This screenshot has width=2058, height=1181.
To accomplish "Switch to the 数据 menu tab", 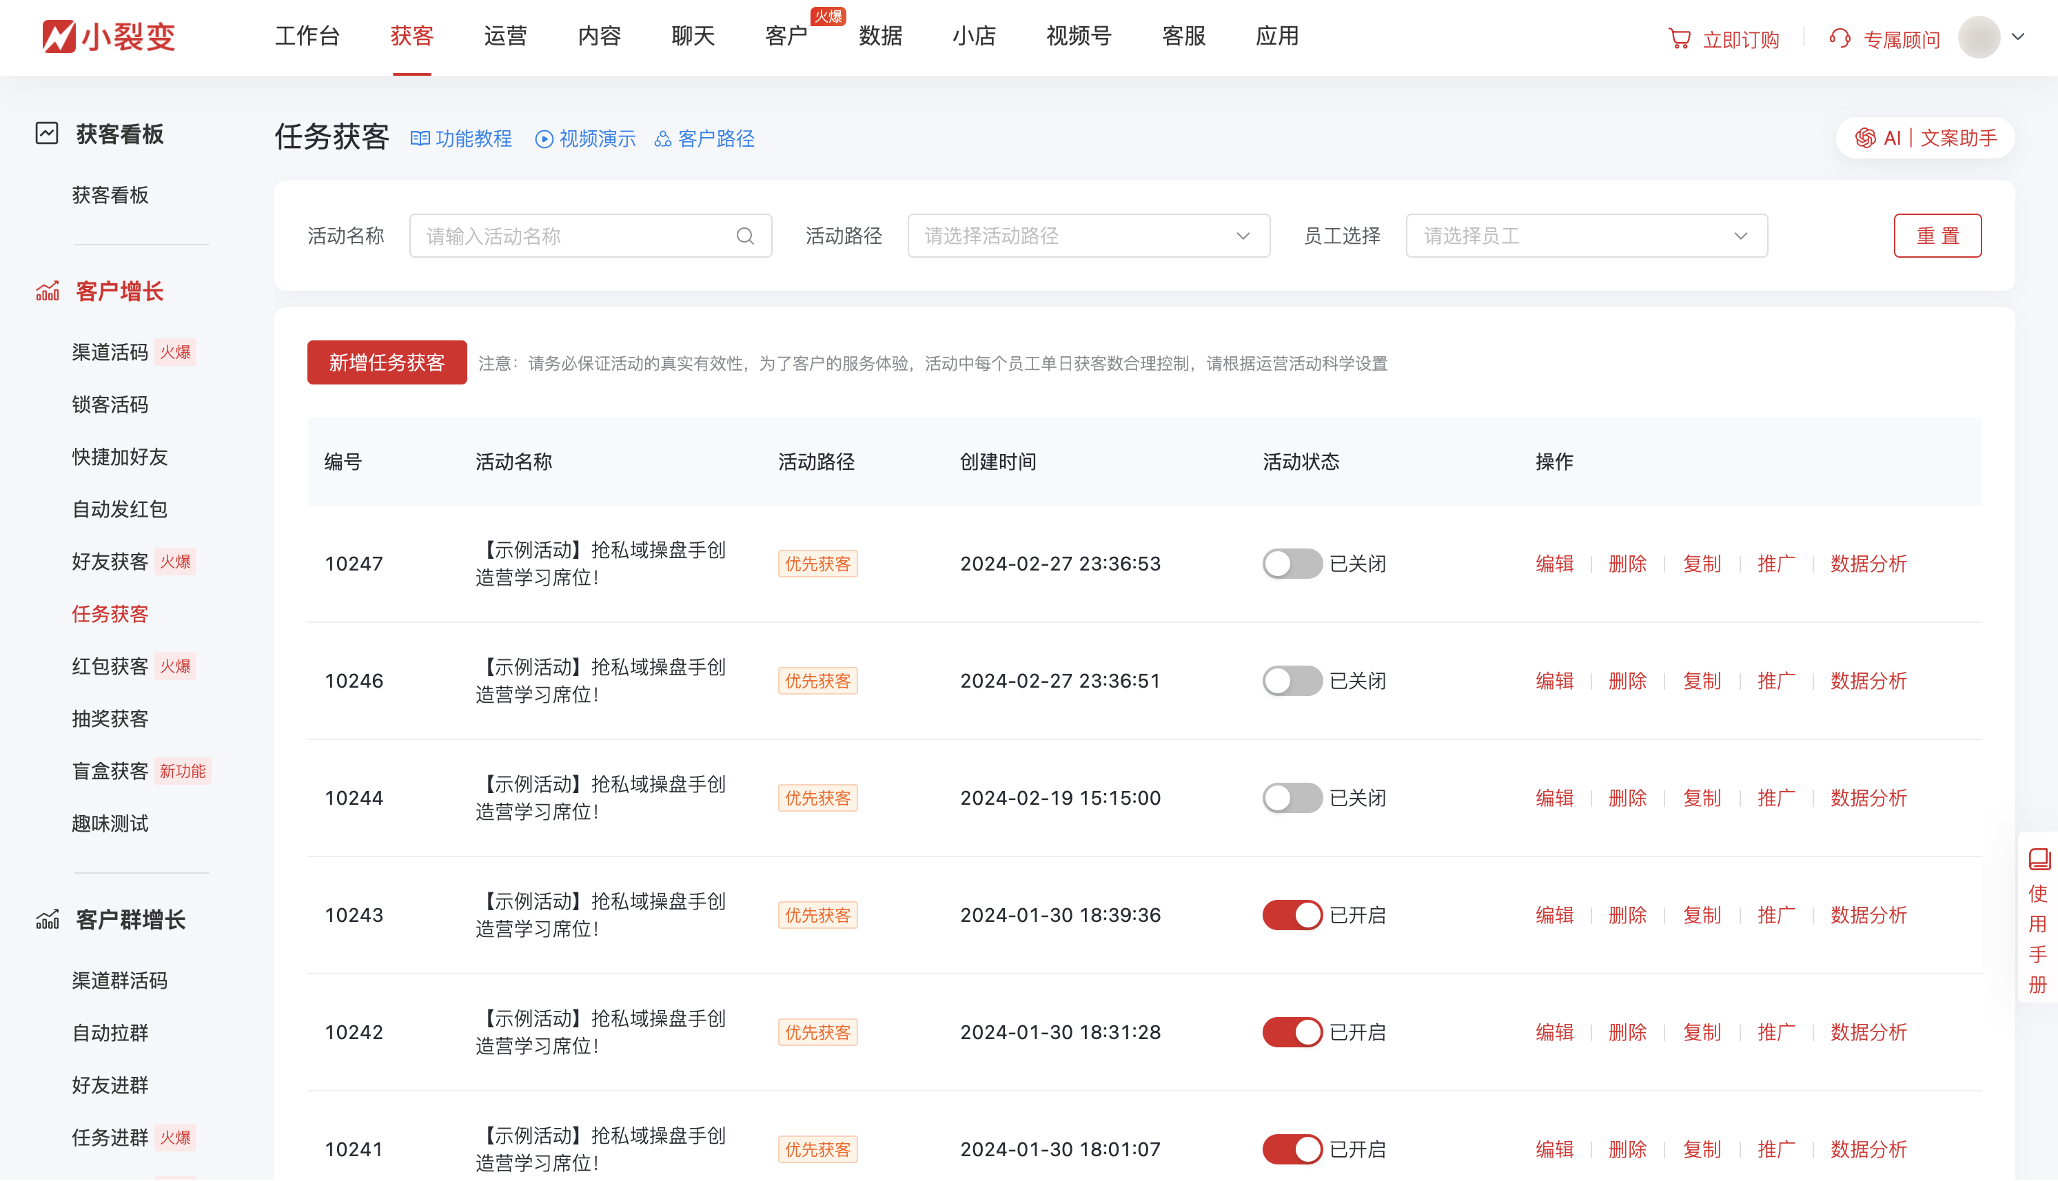I will click(x=880, y=37).
